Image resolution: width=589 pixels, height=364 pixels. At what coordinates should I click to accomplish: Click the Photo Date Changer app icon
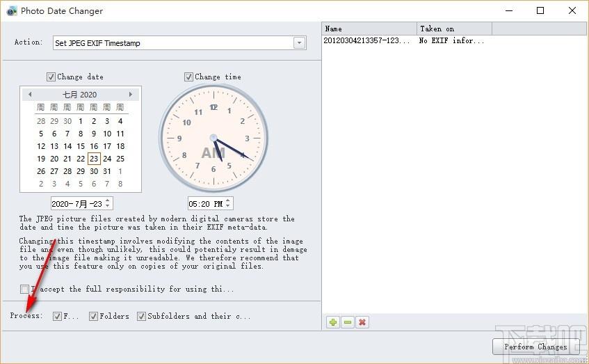coord(12,11)
